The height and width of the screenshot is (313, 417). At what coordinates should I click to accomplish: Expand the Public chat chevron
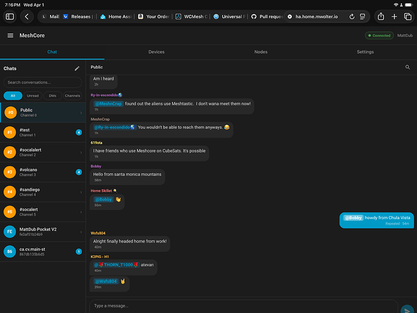click(81, 113)
